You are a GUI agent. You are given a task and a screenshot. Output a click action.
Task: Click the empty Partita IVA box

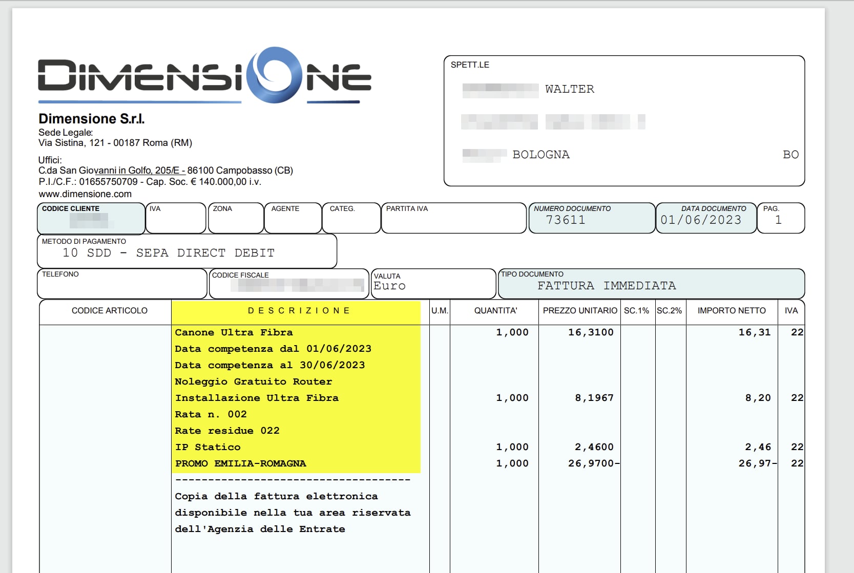[x=453, y=221]
